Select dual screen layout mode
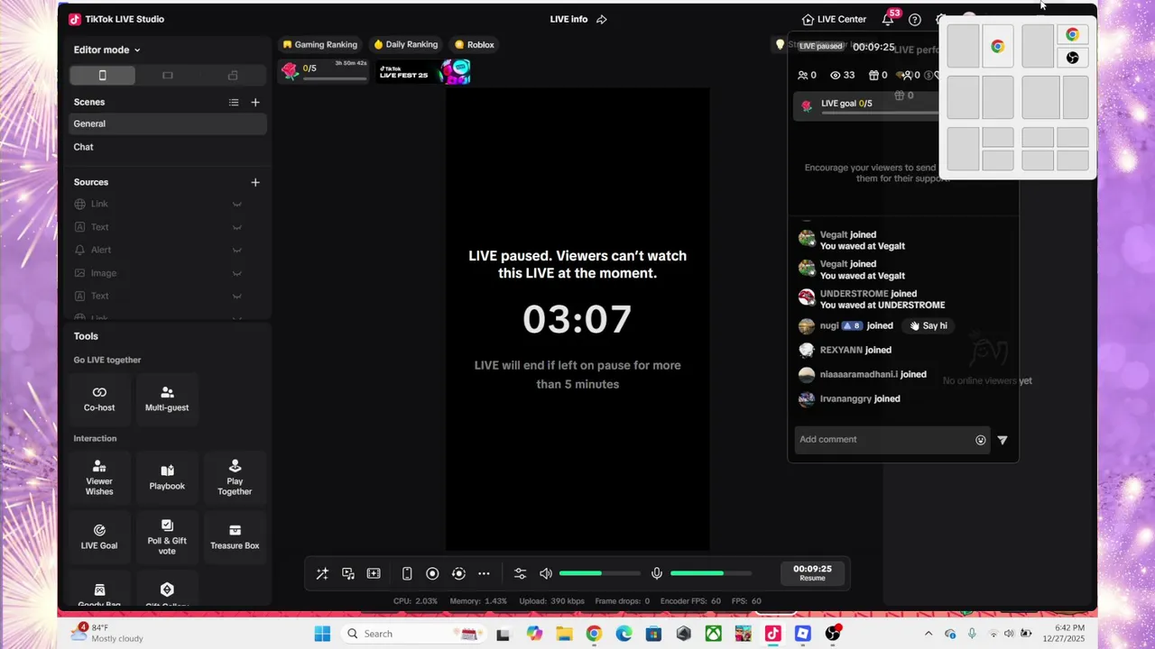This screenshot has width=1155, height=649. tap(233, 75)
